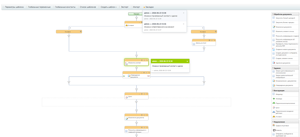Image resolution: width=300 pixels, height=137 pixels.
Task: Collapse the Обработка документа section
Action: click(x=273, y=14)
